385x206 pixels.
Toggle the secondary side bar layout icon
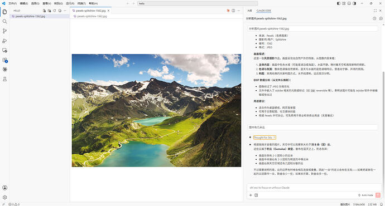point(354,3)
